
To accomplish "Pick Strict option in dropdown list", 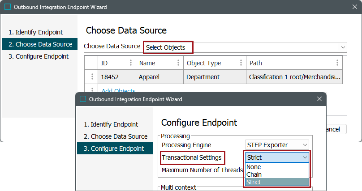I will coord(254,182).
